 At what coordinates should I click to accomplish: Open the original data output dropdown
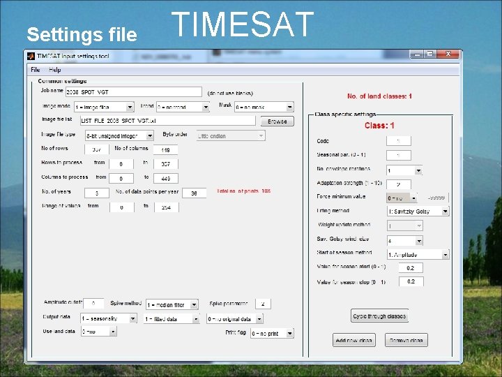click(x=235, y=319)
